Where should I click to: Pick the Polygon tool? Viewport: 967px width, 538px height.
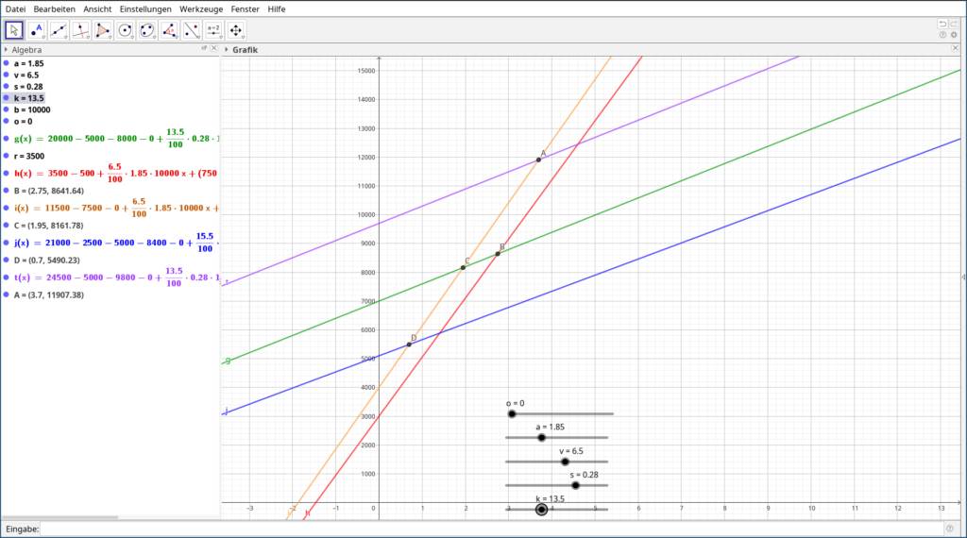103,30
